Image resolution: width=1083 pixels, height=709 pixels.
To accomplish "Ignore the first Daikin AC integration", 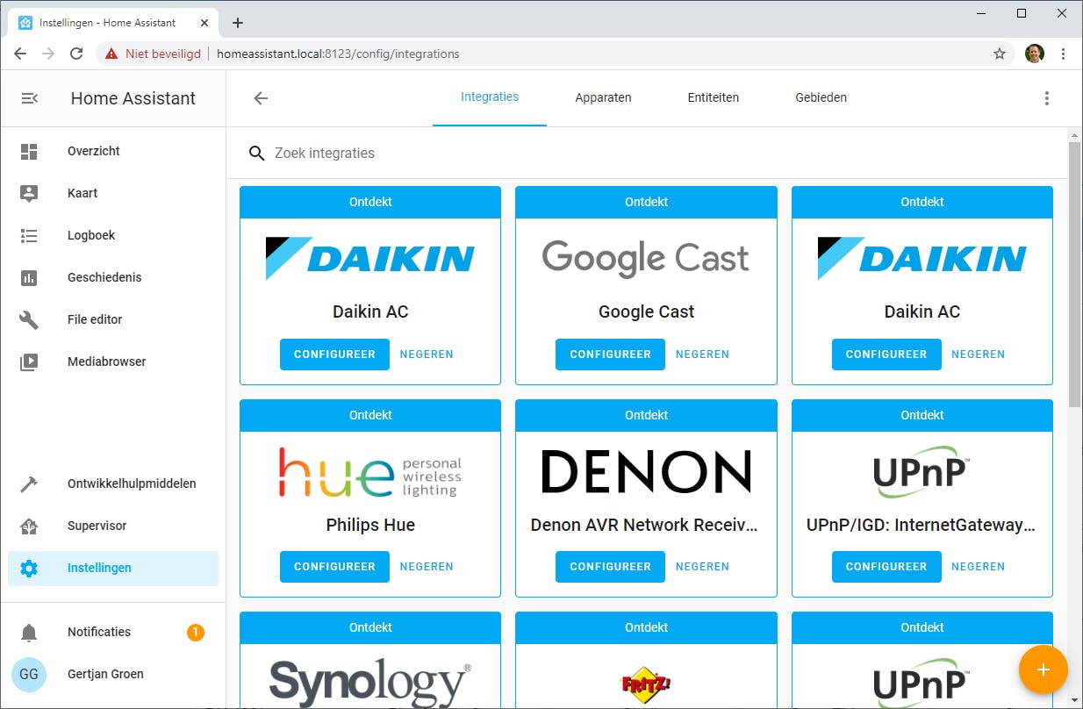I will coord(427,354).
